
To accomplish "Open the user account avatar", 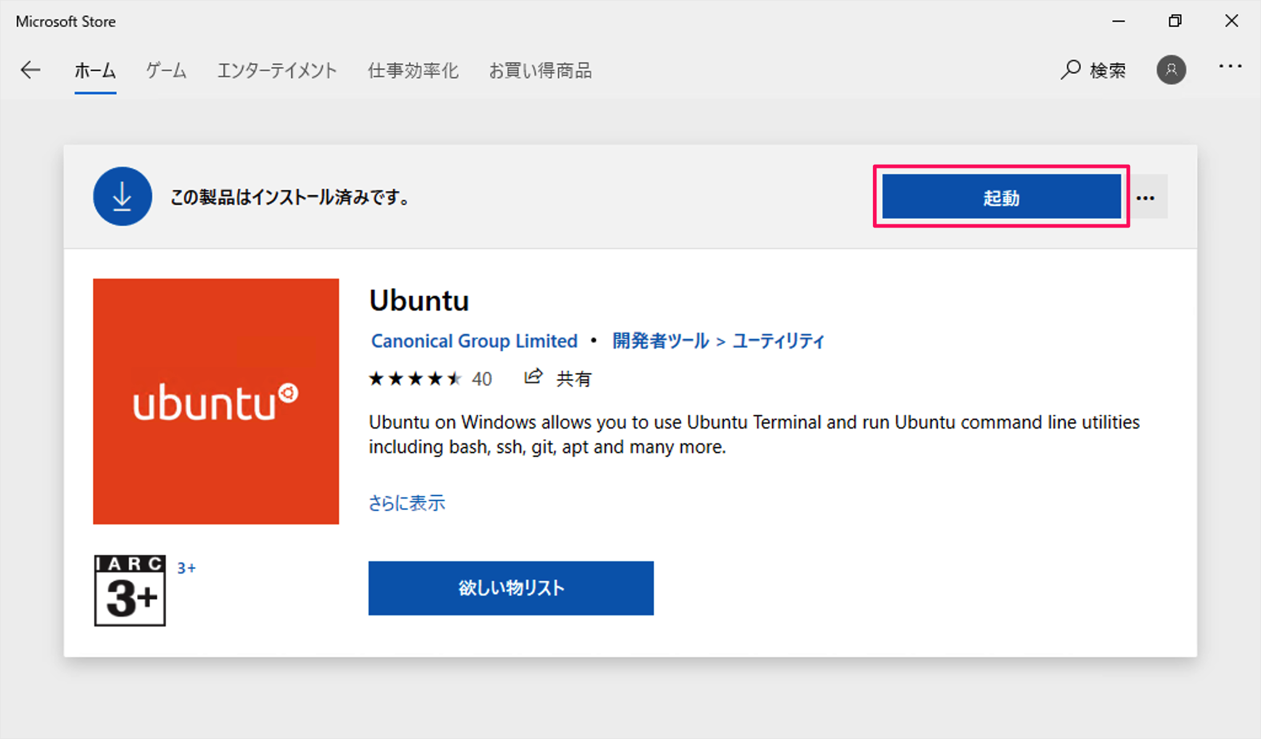I will click(1171, 69).
